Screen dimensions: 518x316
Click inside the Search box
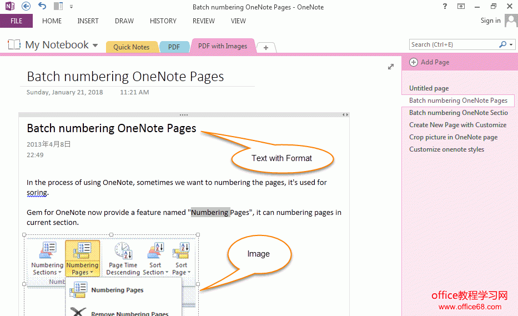[452, 44]
